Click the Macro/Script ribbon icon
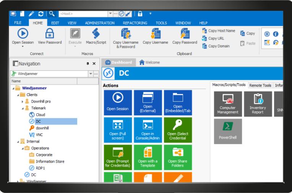Screen dimensions: 292x193 [x=96, y=34]
